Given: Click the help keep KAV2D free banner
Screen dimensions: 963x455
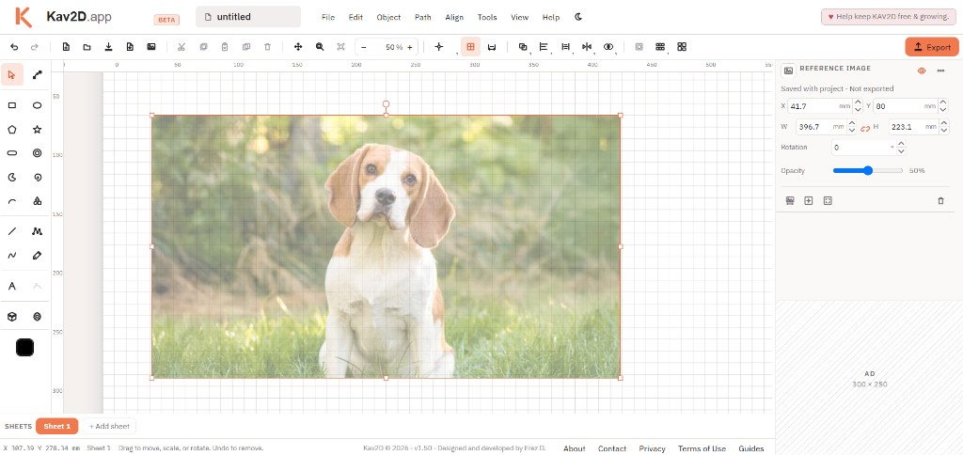Looking at the screenshot, I should click(x=889, y=17).
